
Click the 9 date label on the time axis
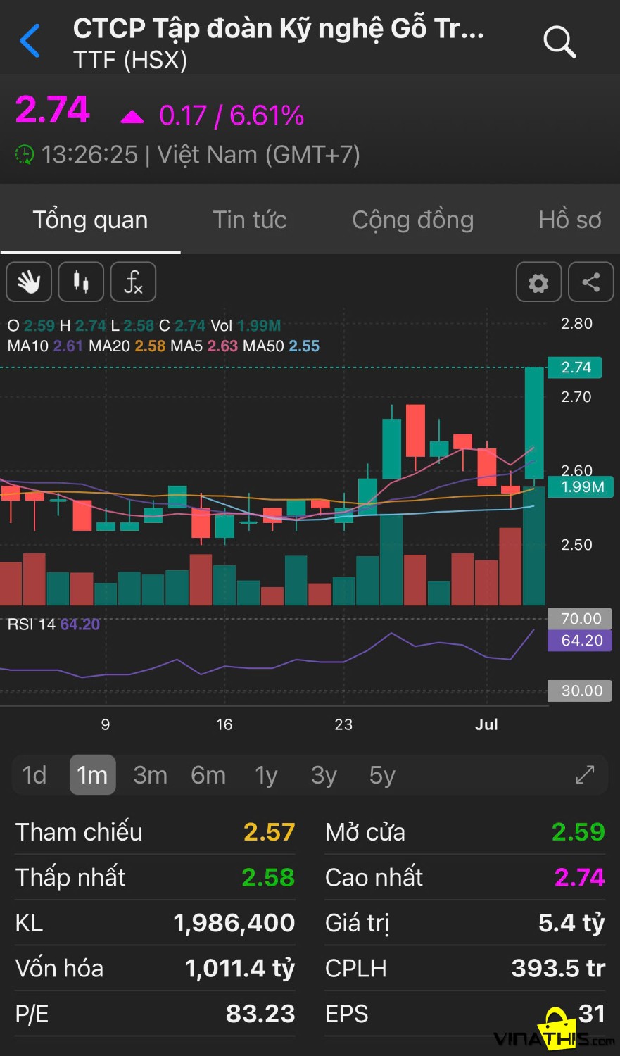click(x=105, y=724)
